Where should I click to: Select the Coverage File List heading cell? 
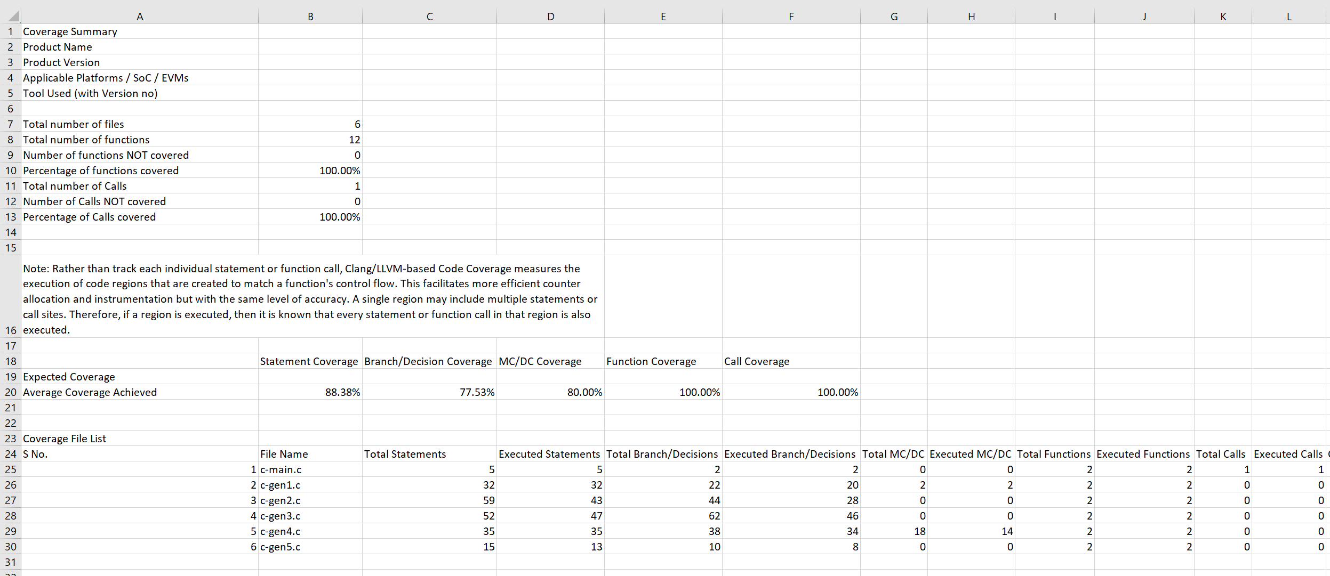point(65,439)
